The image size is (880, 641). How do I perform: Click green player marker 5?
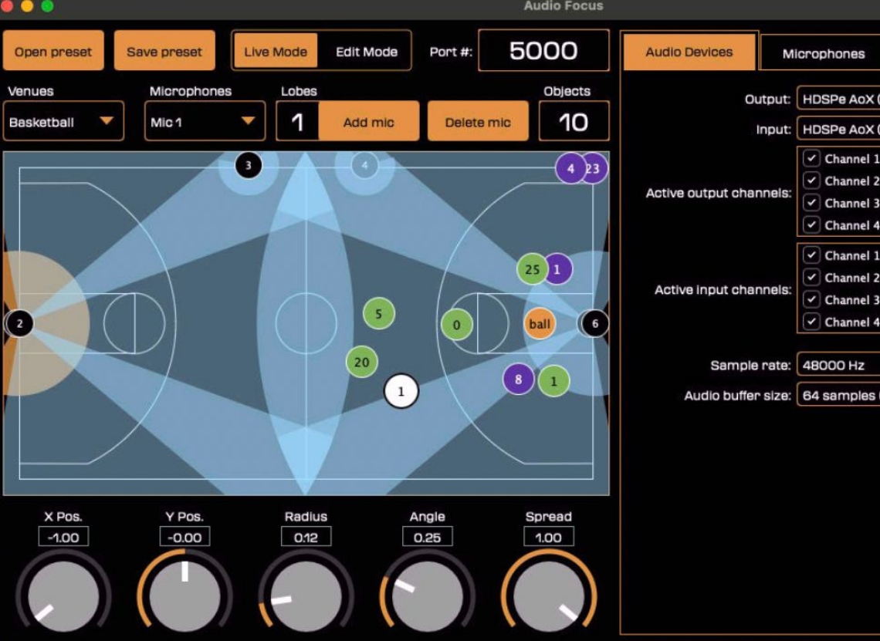click(378, 314)
